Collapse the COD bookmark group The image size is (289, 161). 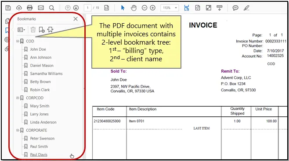coord(18,41)
